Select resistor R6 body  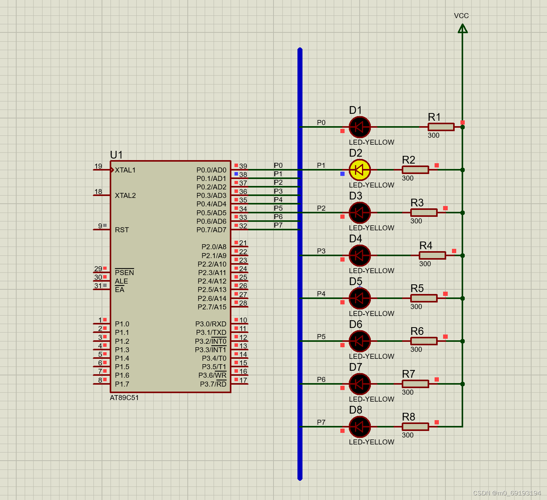tap(424, 341)
